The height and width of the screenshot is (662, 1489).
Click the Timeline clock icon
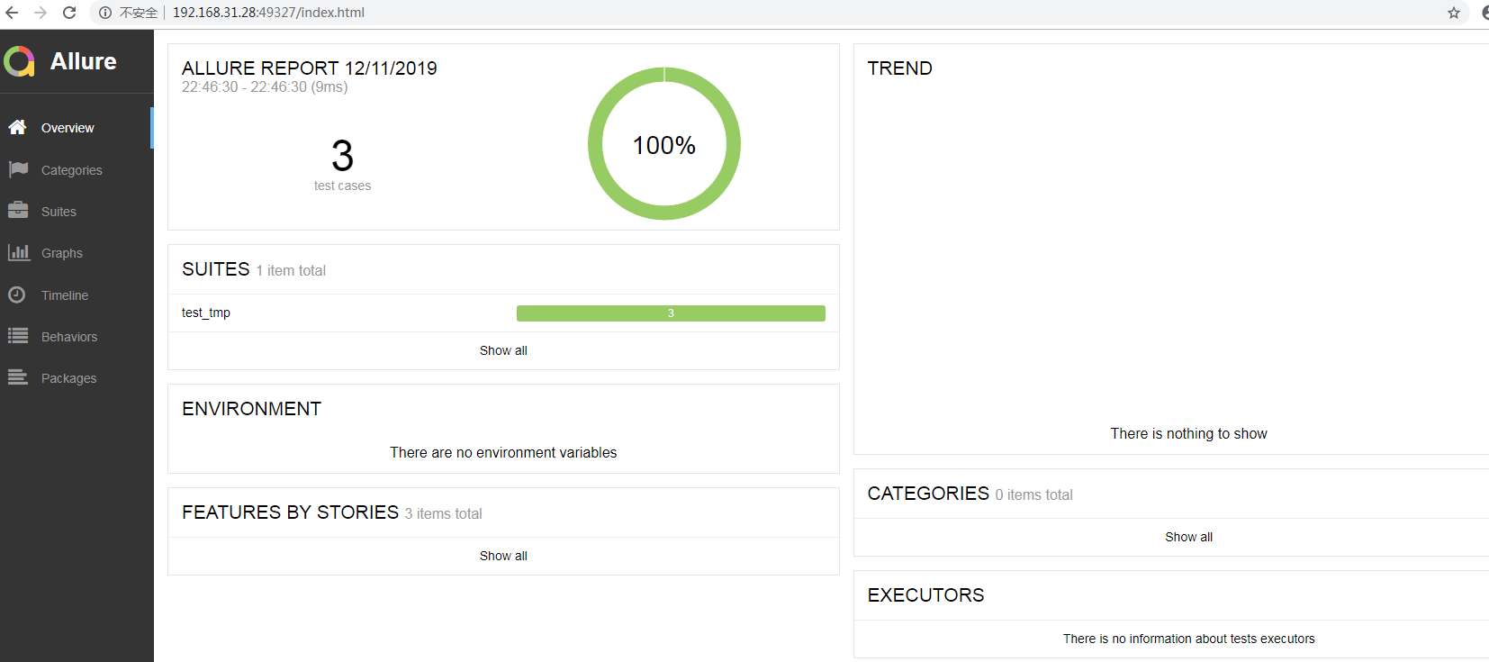(x=16, y=295)
